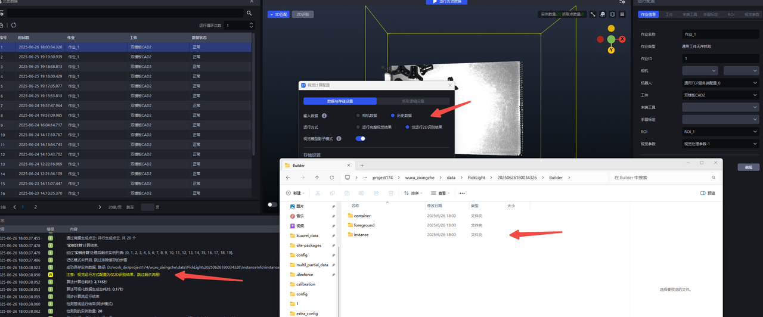Toggle the 视觉模型影子模式 switch
This screenshot has height=317, width=763.
pos(361,138)
